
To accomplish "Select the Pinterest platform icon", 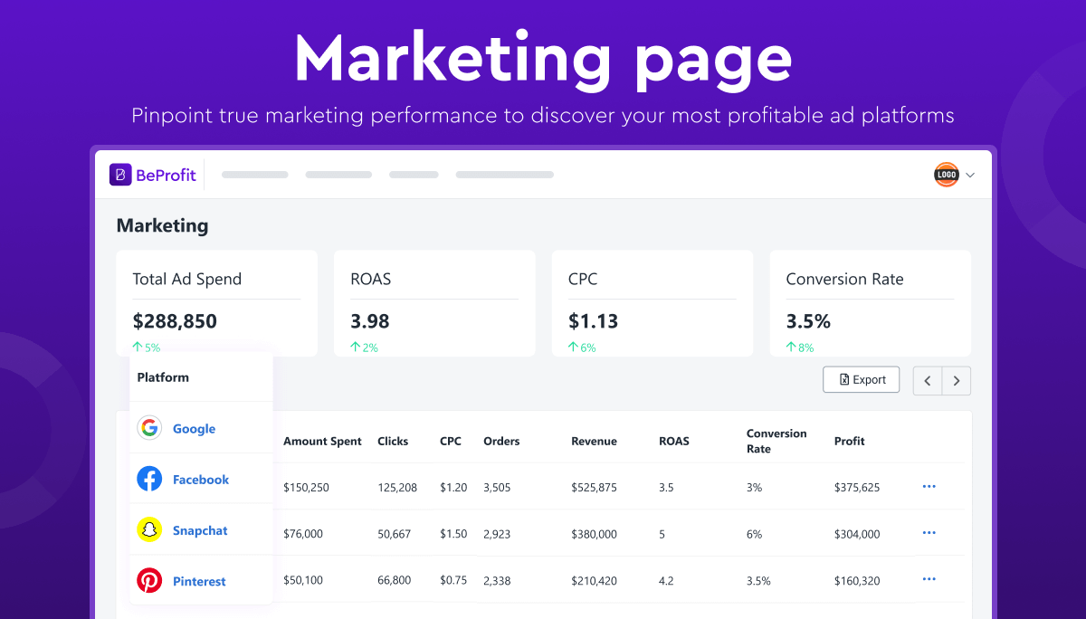I will coord(149,580).
